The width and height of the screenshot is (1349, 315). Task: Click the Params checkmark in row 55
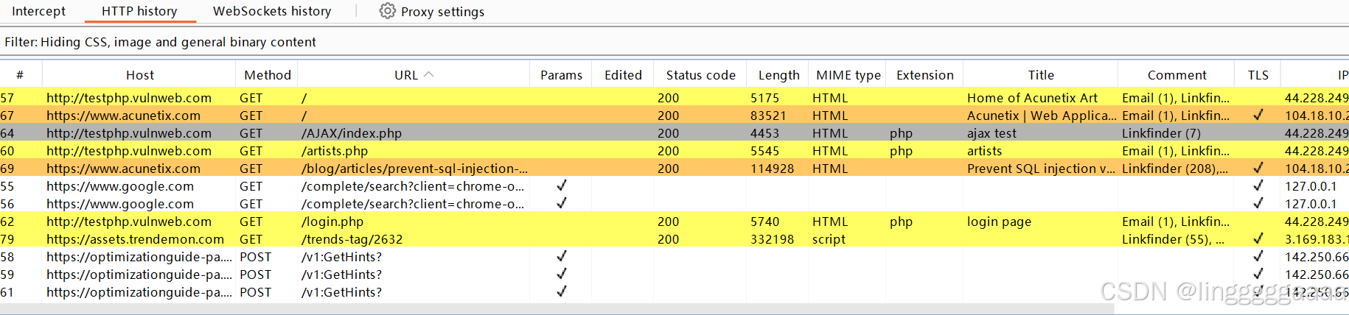(561, 185)
